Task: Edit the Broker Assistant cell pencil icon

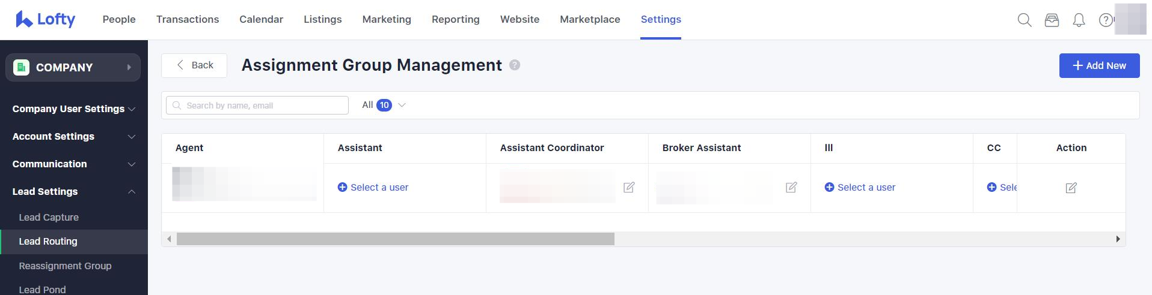Action: point(791,188)
